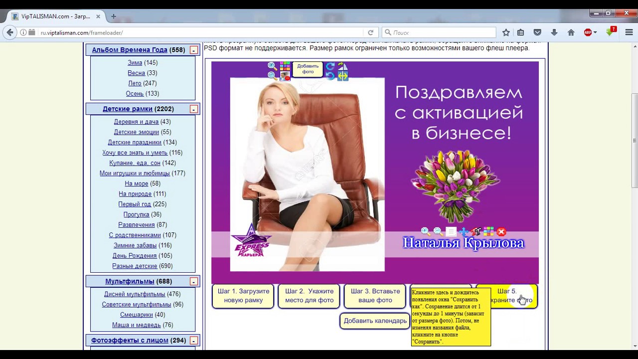Click Шаг 3. Вставьте ваше фото
638x359 pixels.
(375, 296)
